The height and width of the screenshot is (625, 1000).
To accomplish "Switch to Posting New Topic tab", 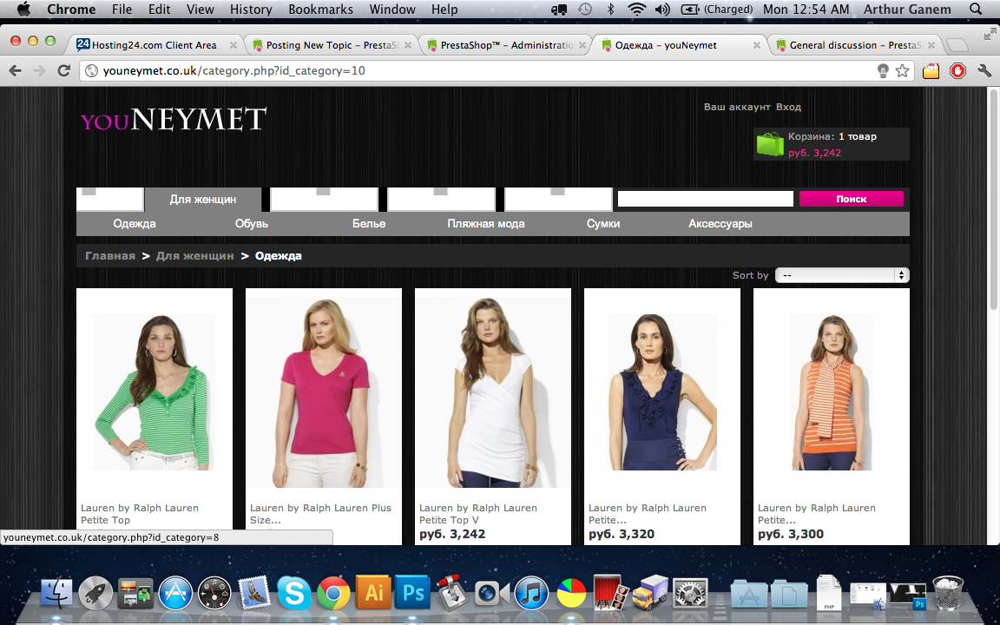I will click(332, 45).
